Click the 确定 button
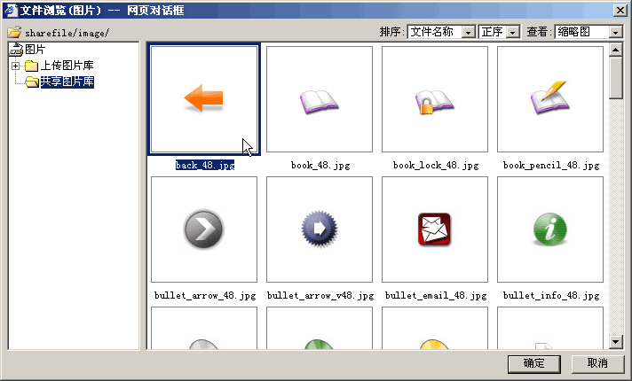This screenshot has width=632, height=381. click(534, 363)
